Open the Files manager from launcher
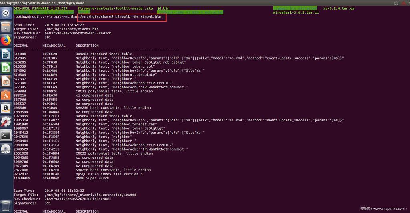 [6, 27]
